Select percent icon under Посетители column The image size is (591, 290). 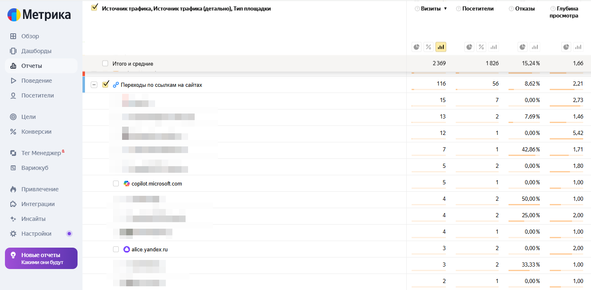[x=481, y=47]
